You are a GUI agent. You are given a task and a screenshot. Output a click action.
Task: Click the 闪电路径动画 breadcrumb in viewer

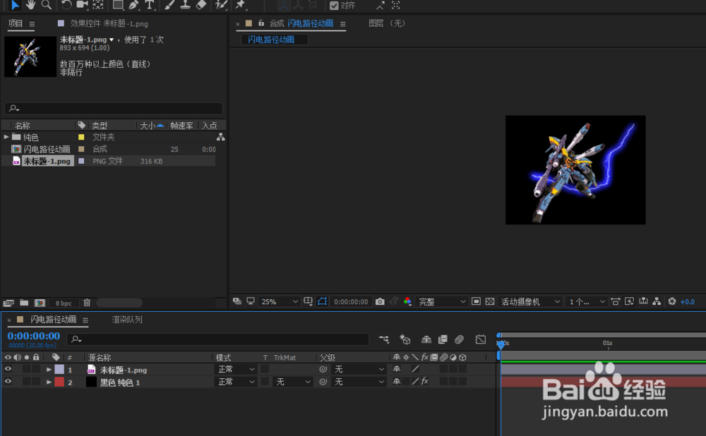pyautogui.click(x=271, y=40)
